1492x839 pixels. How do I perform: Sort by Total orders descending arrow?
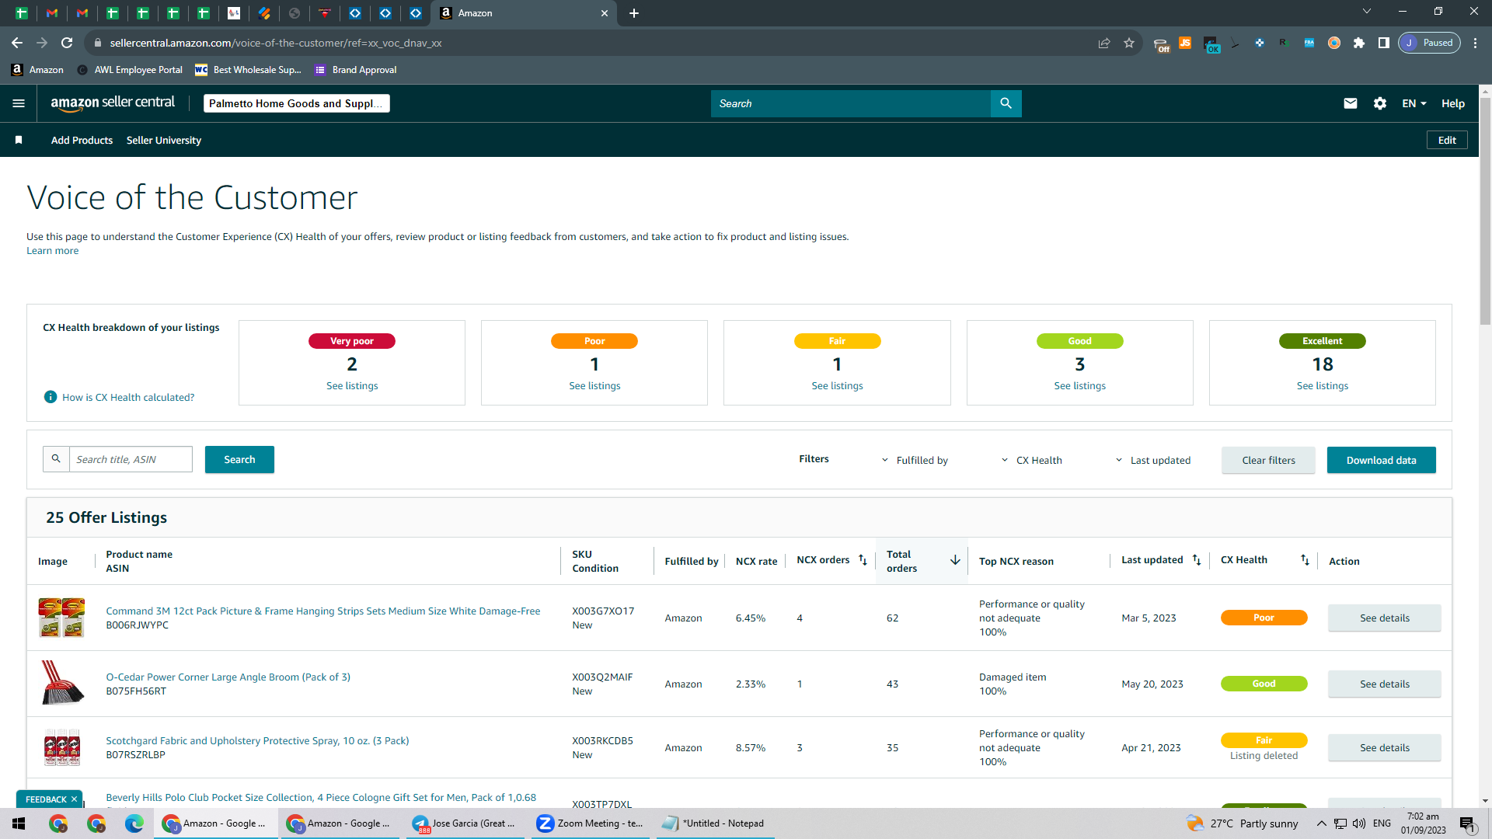[x=955, y=560]
